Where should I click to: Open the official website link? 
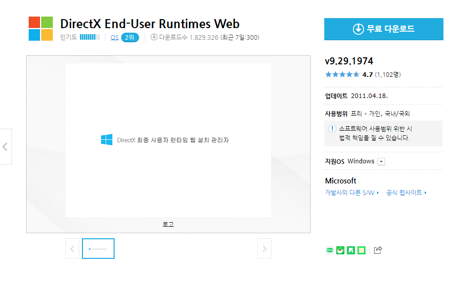[x=406, y=193]
